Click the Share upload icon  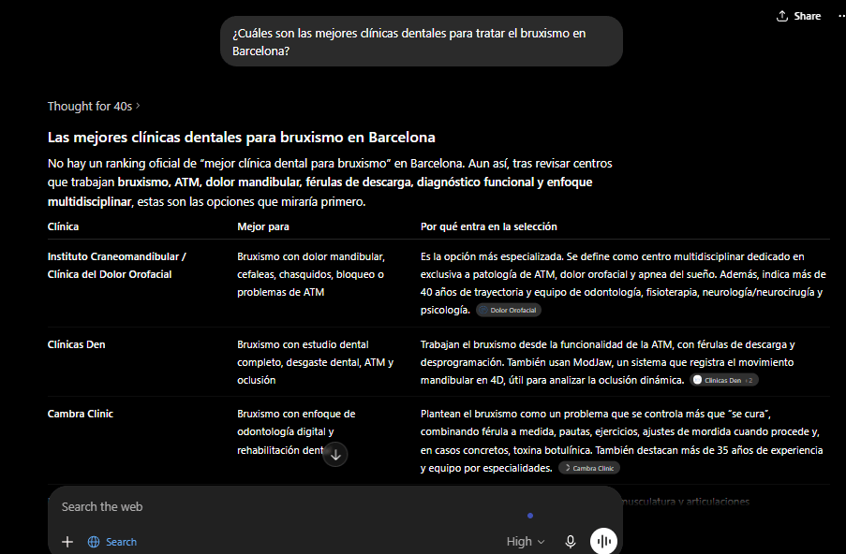pyautogui.click(x=781, y=16)
